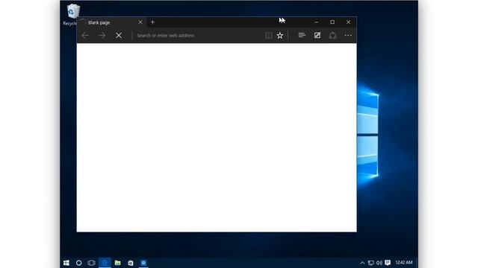
Task: Open the Action Center notification icon
Action: 388,263
